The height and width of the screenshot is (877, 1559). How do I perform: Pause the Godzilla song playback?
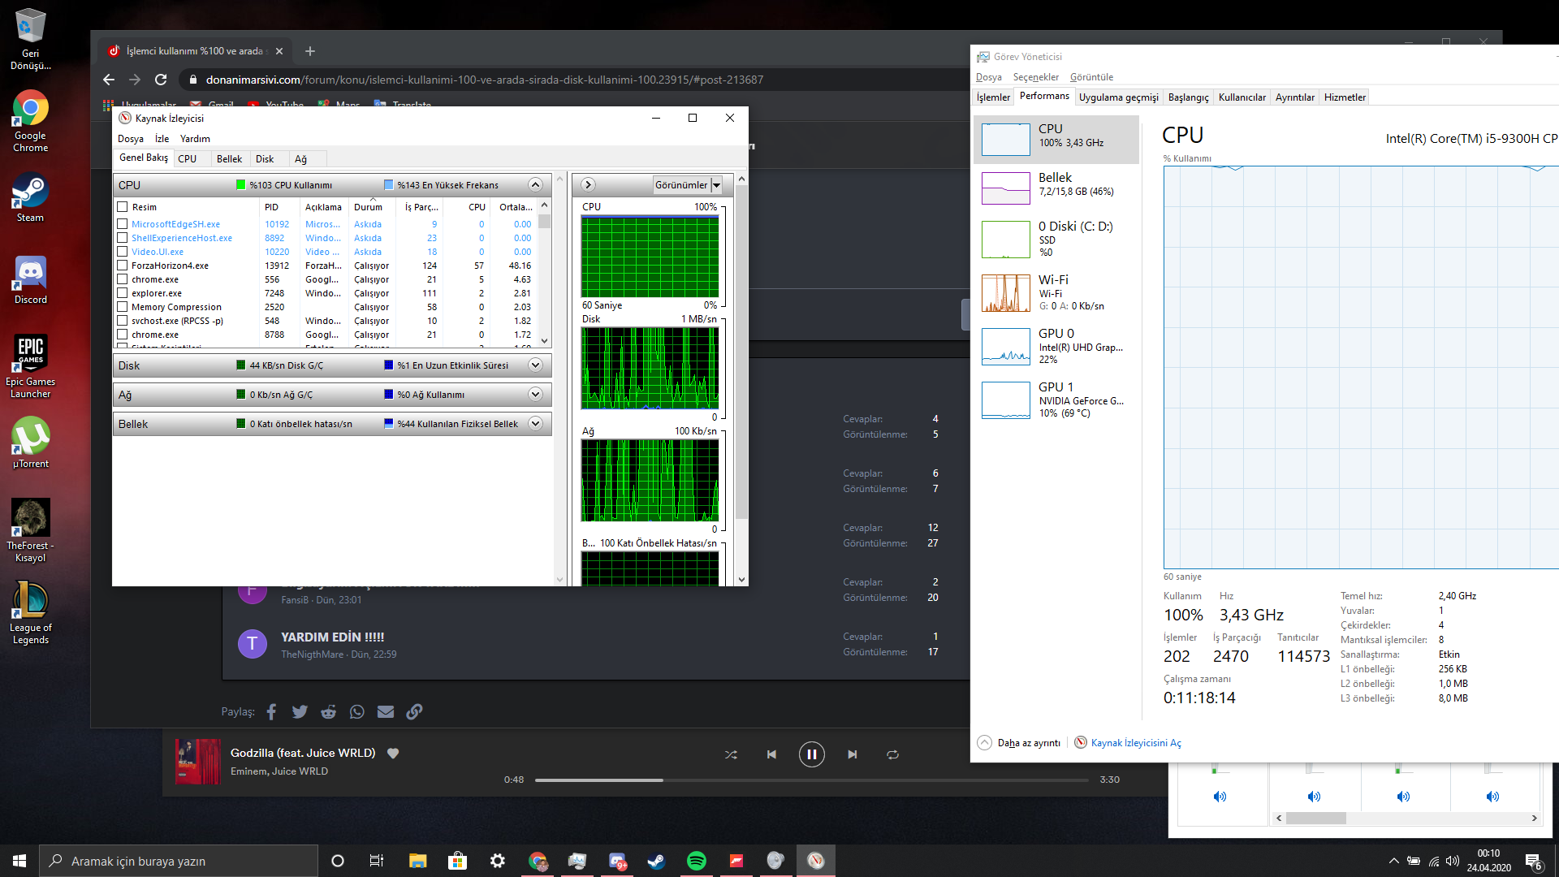point(811,754)
